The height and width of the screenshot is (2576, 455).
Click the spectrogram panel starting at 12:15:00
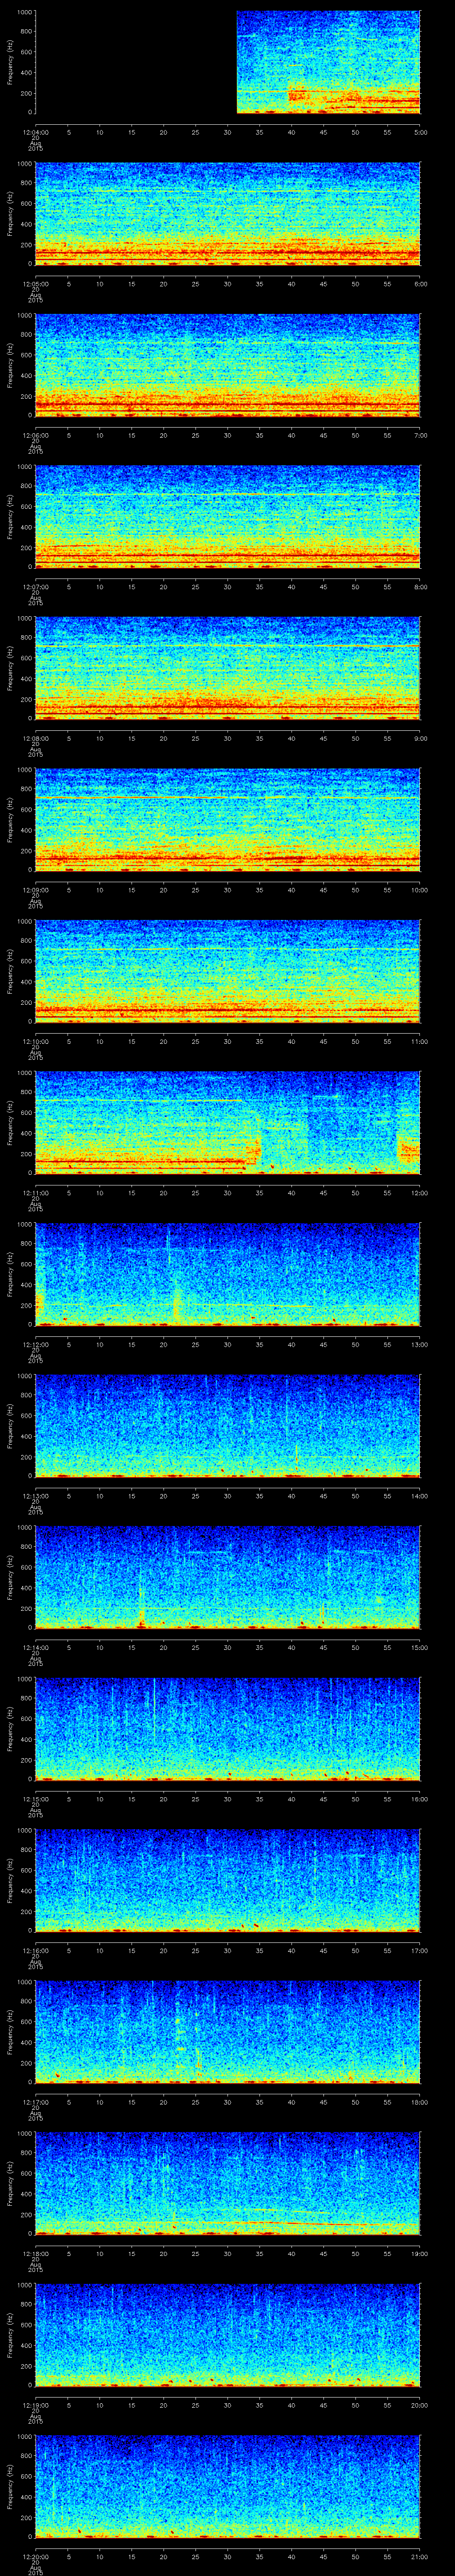(x=228, y=1729)
